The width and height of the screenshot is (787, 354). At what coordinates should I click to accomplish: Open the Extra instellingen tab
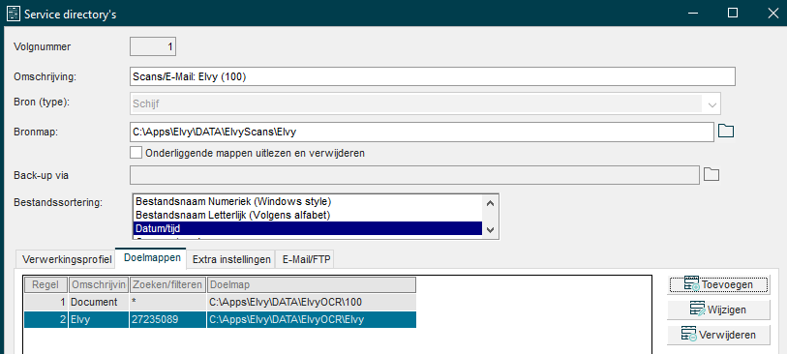231,260
